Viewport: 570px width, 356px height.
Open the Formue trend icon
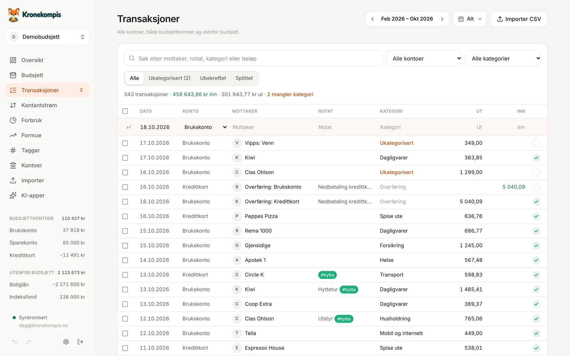[13, 135]
